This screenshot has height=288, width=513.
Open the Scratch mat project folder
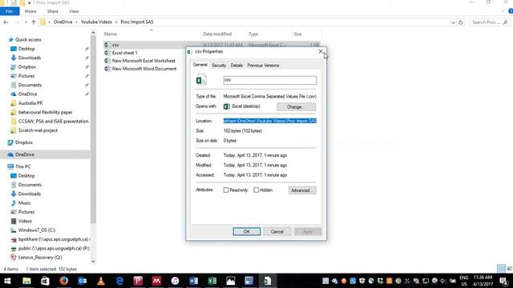[x=38, y=130]
